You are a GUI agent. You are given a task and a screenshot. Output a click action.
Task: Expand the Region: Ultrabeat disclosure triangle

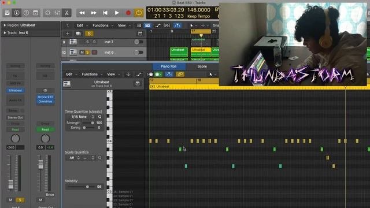5,25
